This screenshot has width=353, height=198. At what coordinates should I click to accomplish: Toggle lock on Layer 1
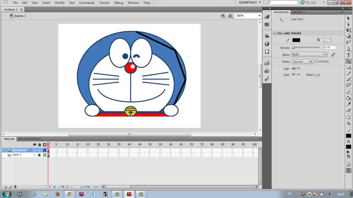pyautogui.click(x=39, y=155)
